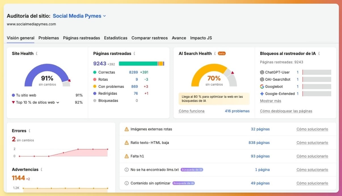Click total crawled pages number 9243

click(x=100, y=64)
